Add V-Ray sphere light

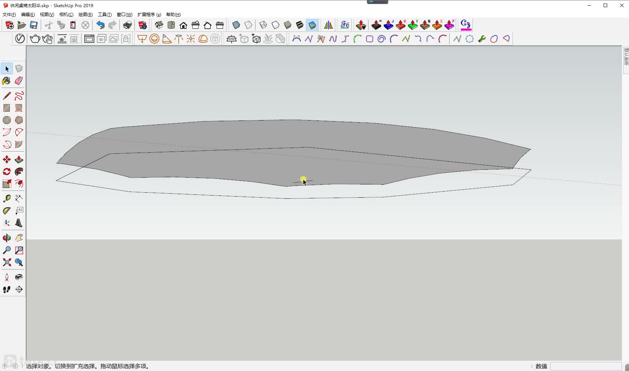click(154, 39)
